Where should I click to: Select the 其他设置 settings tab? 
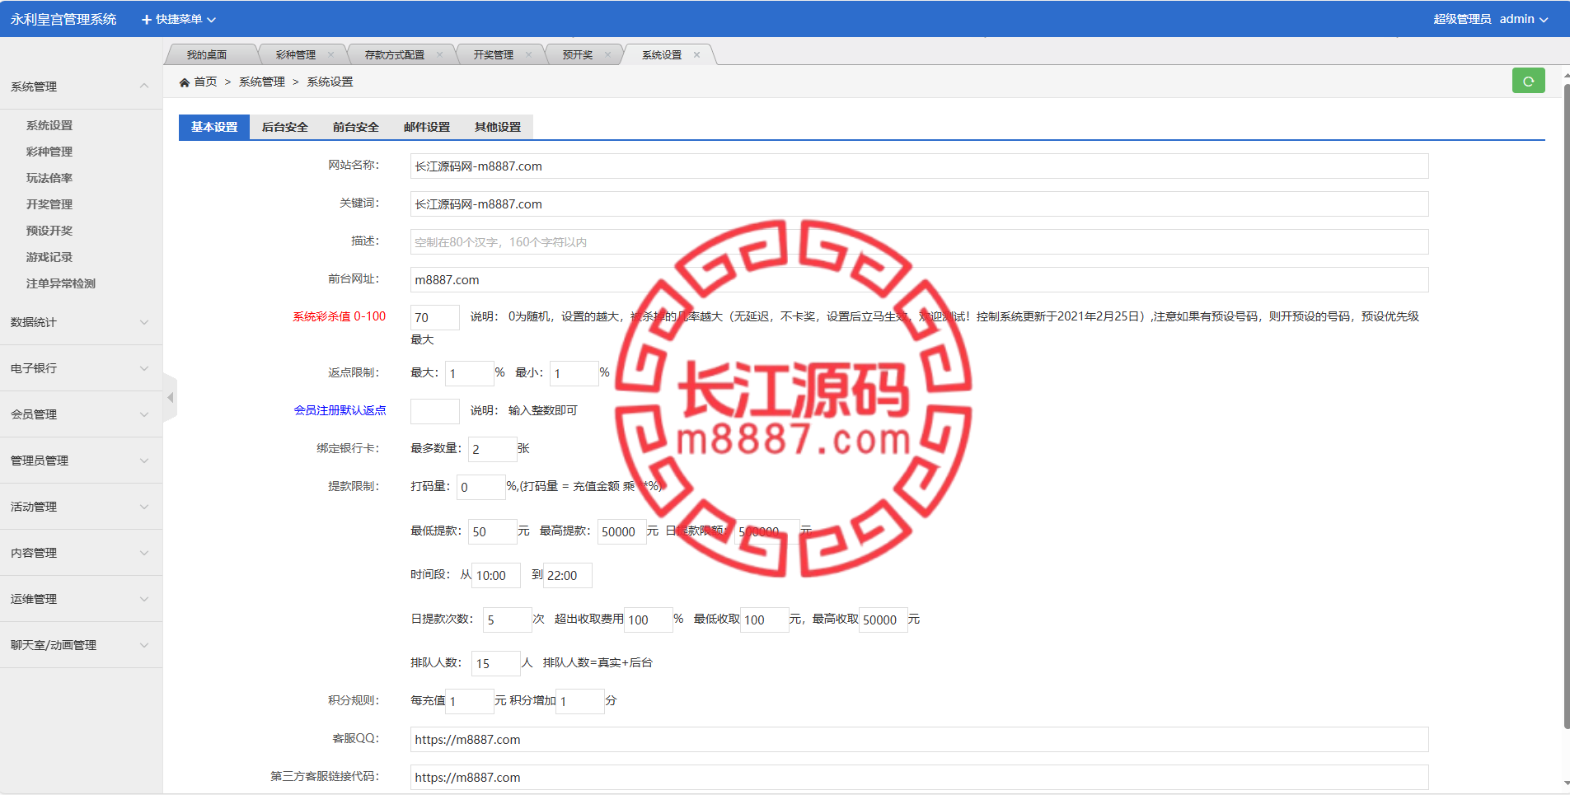point(498,127)
